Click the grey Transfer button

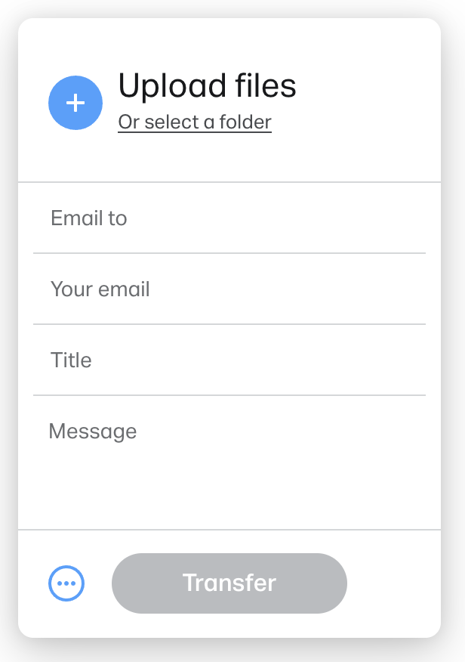229,583
